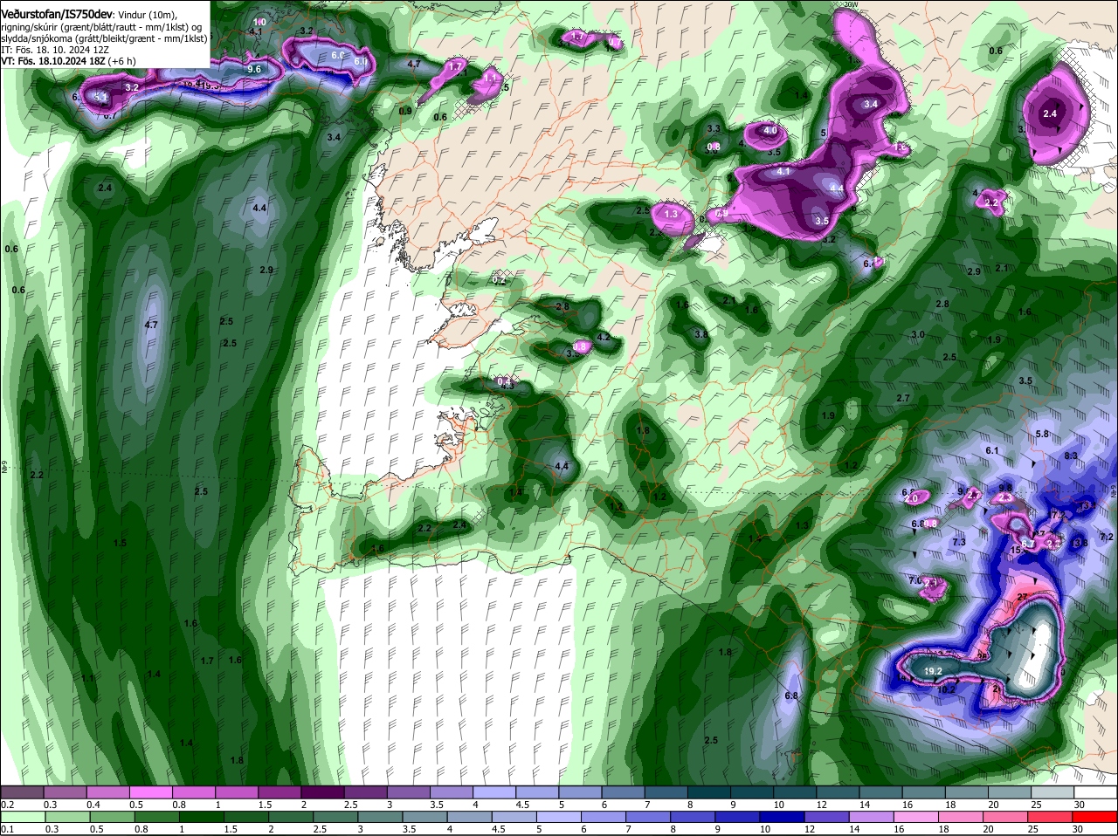
Task: Click the 9.6 precipitation value on the map
Action: coord(255,69)
